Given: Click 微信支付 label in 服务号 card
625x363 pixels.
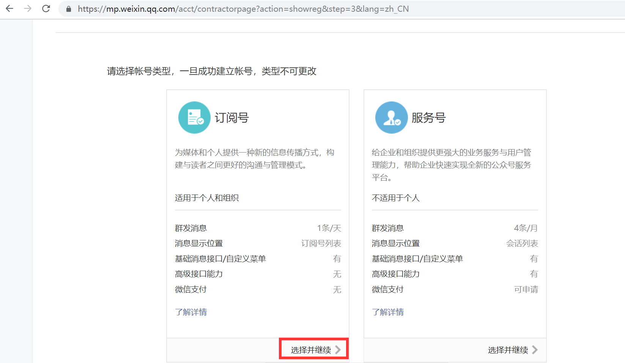Looking at the screenshot, I should point(388,290).
